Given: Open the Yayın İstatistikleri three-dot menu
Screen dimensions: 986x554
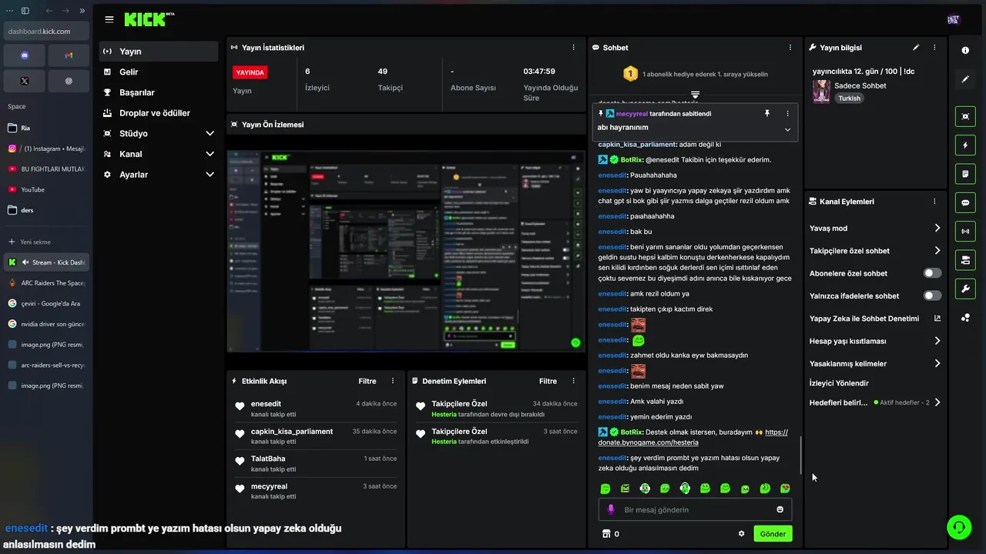Looking at the screenshot, I should [573, 48].
